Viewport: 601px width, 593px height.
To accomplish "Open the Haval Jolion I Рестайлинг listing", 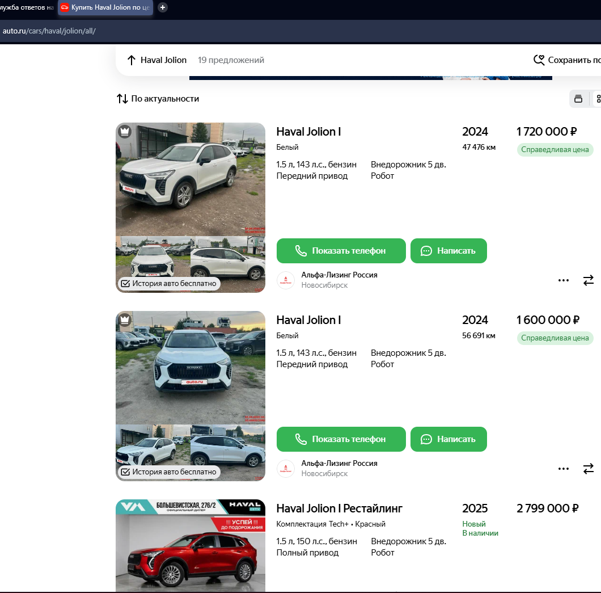I will point(339,508).
